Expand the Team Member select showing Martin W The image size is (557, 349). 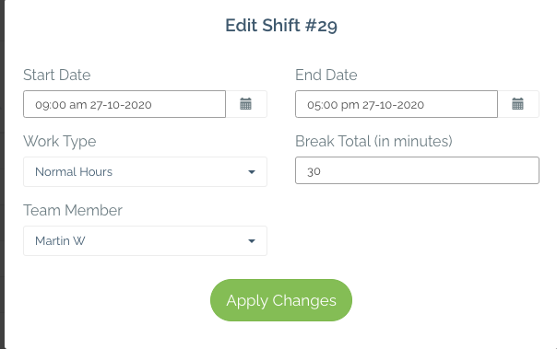(145, 241)
